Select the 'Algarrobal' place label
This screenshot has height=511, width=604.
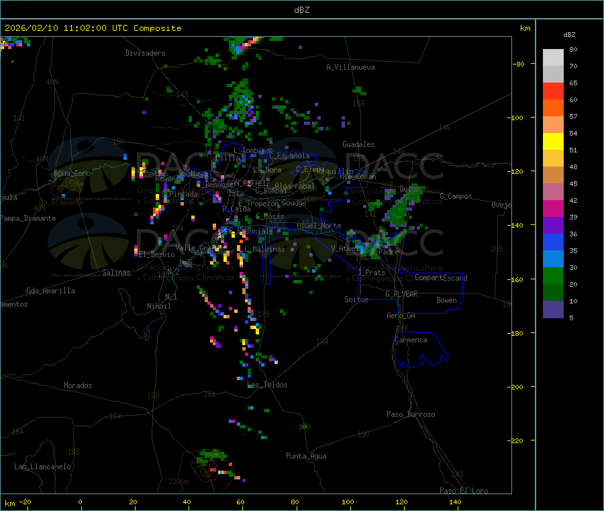point(295,186)
